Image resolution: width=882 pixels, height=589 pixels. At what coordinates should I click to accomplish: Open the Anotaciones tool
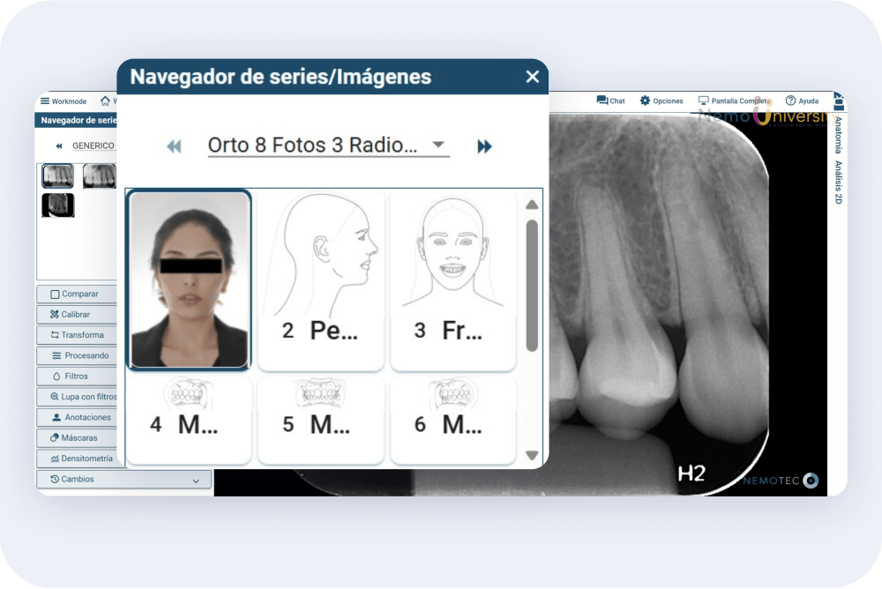pyautogui.click(x=77, y=417)
